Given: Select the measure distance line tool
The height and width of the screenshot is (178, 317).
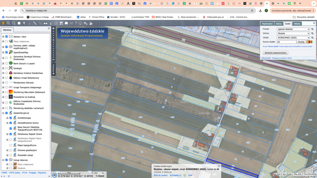Looking at the screenshot, I should (x=35, y=23).
